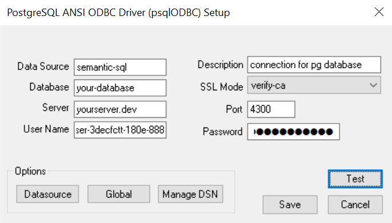
Task: Open Global options
Action: (x=119, y=194)
